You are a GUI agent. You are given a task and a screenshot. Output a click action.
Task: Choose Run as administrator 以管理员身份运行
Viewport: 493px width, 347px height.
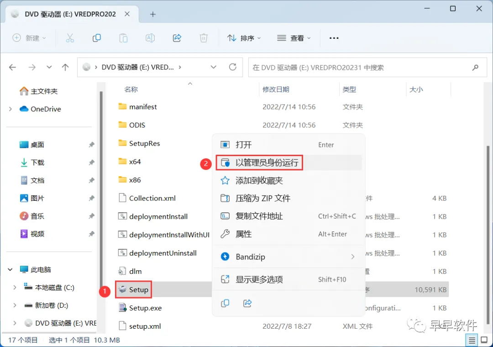pyautogui.click(x=288, y=163)
